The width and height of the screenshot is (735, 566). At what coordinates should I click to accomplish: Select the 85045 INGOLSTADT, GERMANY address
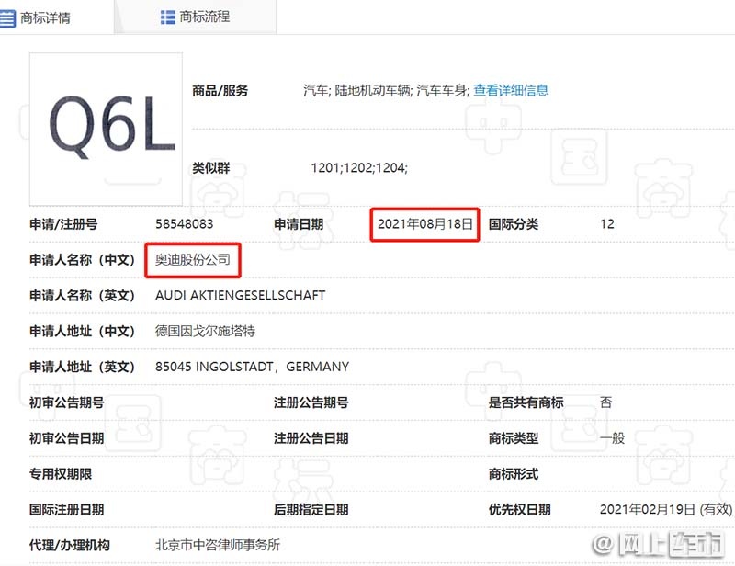pyautogui.click(x=252, y=367)
